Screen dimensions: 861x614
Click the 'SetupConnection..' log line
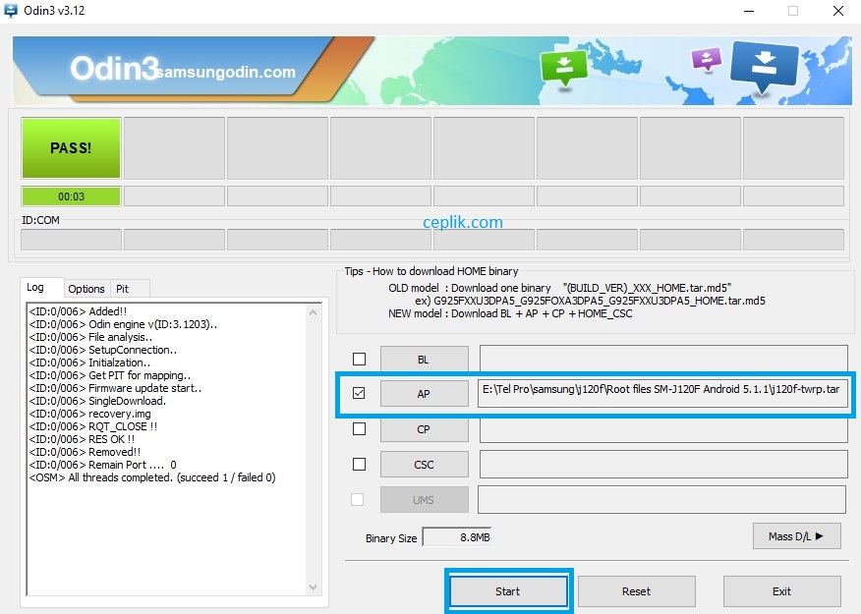(x=102, y=350)
